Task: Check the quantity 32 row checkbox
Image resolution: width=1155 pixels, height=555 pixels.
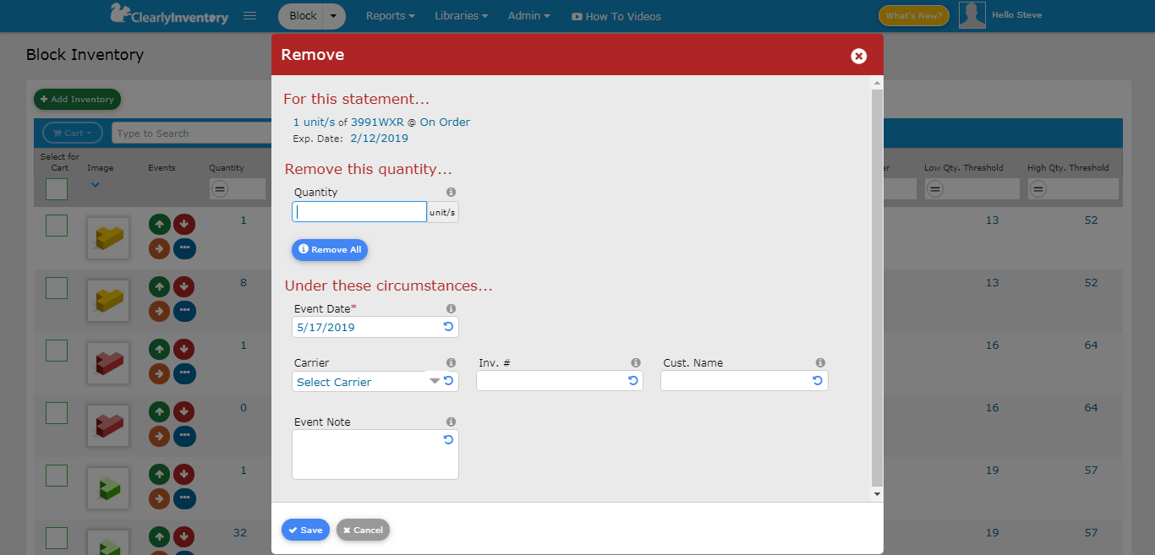Action: tap(57, 538)
